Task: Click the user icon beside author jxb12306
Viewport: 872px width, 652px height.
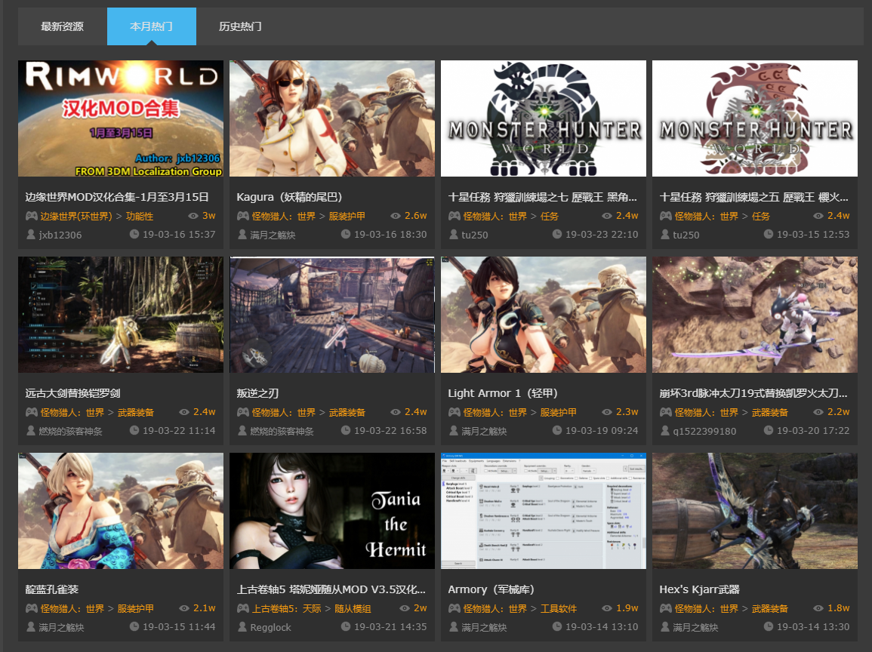Action: [x=31, y=235]
